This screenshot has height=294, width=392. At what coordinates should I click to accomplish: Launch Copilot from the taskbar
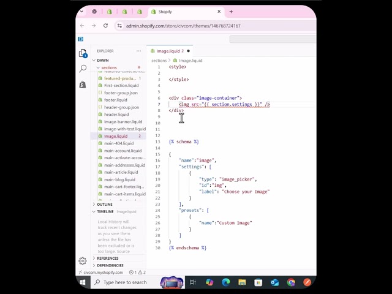click(209, 282)
